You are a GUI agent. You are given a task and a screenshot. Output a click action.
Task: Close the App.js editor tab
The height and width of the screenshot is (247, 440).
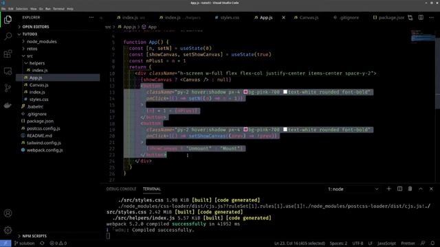[283, 17]
